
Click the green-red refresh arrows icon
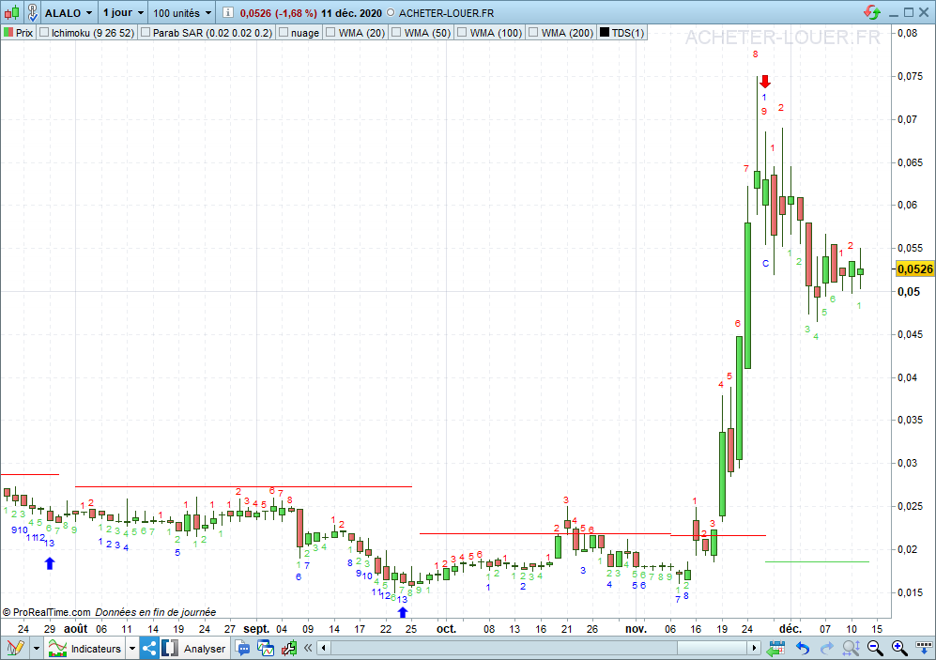click(x=873, y=13)
